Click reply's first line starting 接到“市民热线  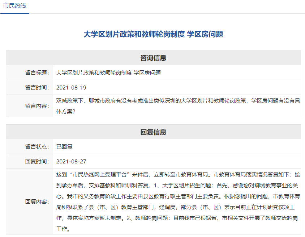pos(178,175)
